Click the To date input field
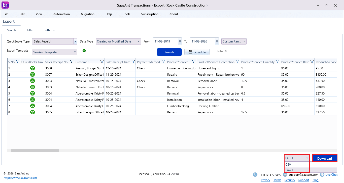This screenshot has height=183, width=344. (202, 41)
